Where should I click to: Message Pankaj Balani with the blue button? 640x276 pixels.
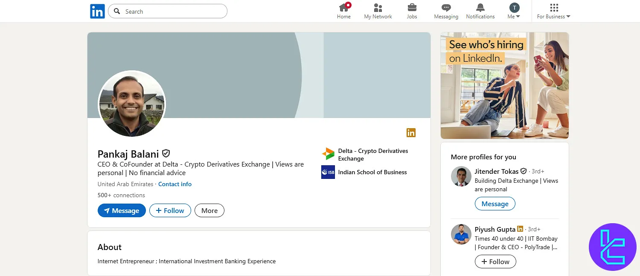(x=122, y=210)
